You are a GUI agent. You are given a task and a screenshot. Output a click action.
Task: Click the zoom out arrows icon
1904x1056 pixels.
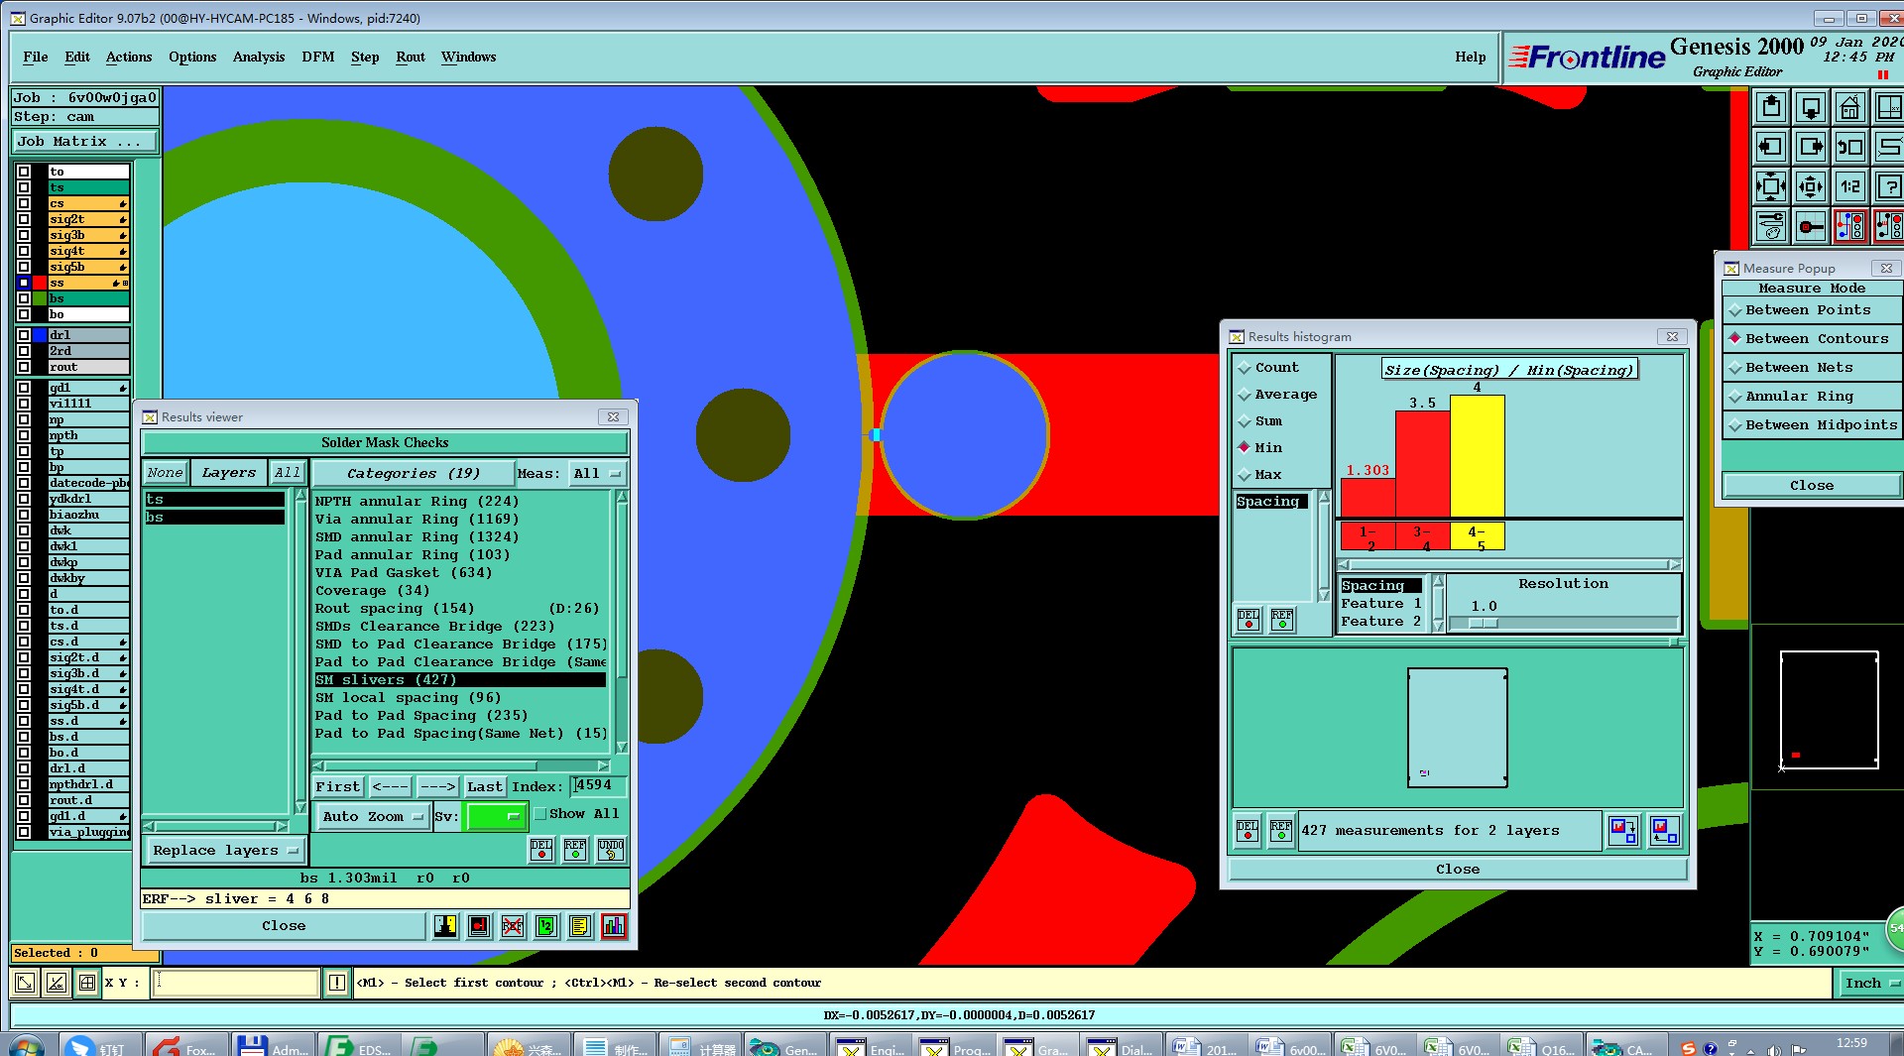click(1811, 186)
